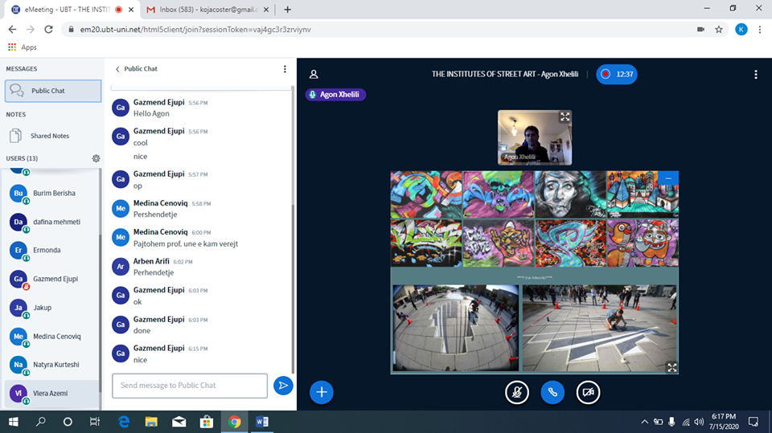The height and width of the screenshot is (433, 772).
Task: Collapse Public Chat with the back chevron
Action: [118, 69]
